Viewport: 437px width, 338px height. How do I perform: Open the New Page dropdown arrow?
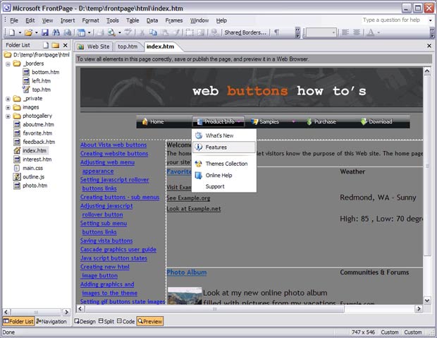(20, 32)
